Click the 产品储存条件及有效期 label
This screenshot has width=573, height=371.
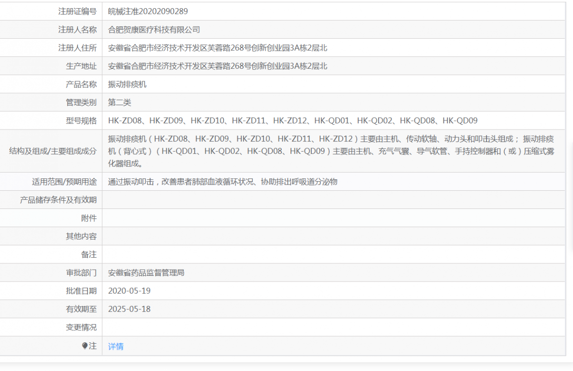58,200
